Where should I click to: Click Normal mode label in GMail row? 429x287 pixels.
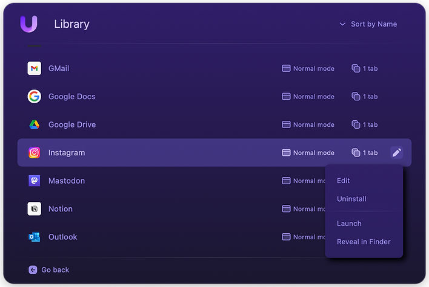(314, 68)
